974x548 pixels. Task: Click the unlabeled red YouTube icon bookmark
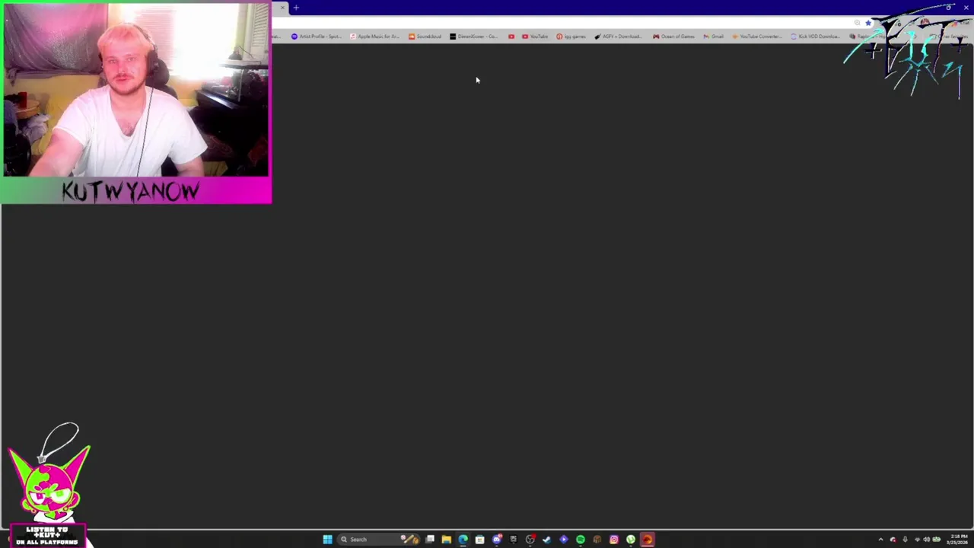tap(511, 37)
